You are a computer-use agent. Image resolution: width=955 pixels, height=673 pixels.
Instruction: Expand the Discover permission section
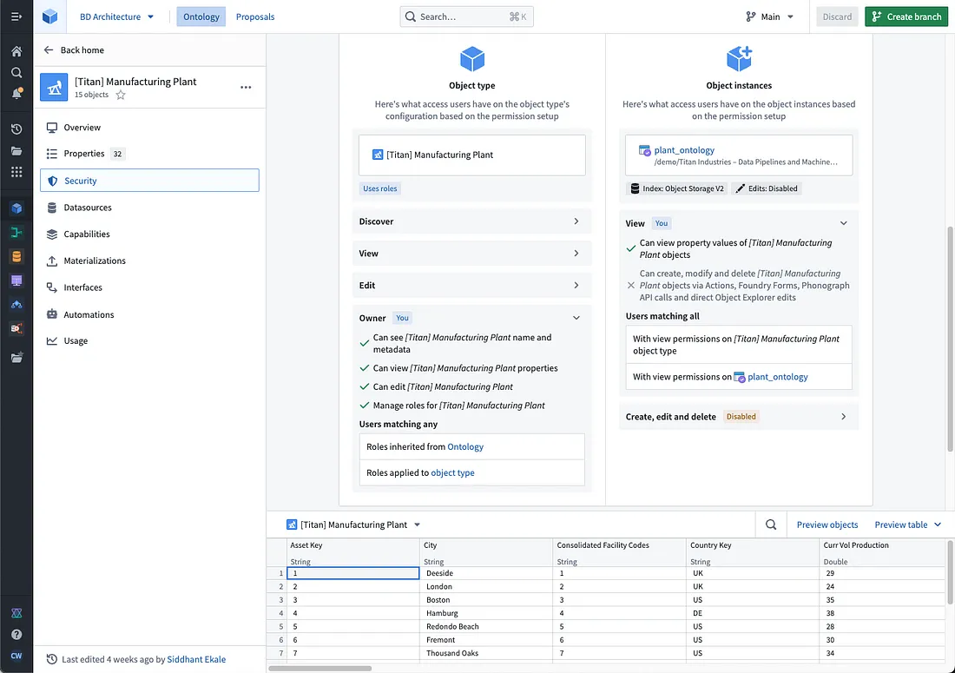point(472,221)
